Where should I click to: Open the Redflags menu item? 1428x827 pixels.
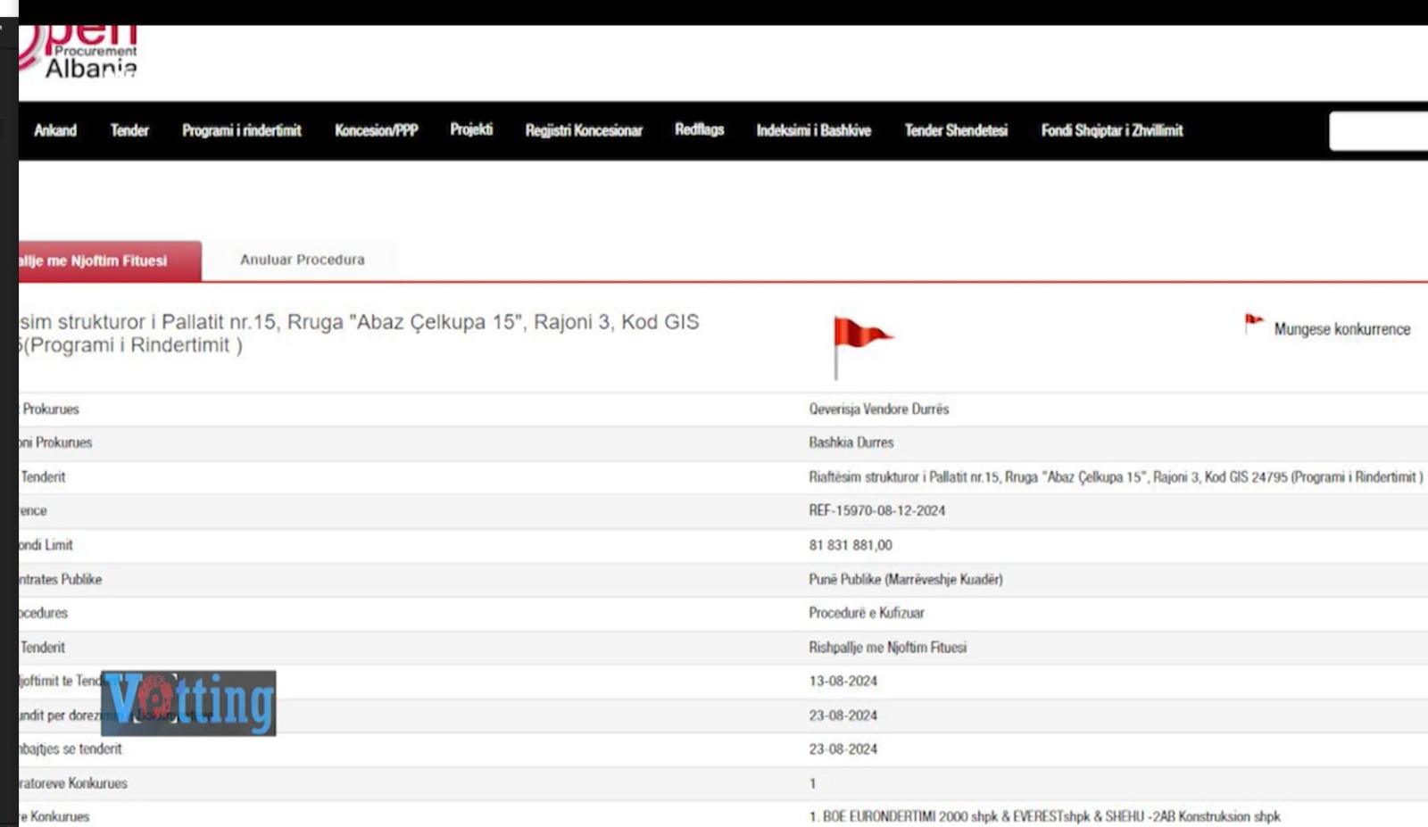click(700, 129)
